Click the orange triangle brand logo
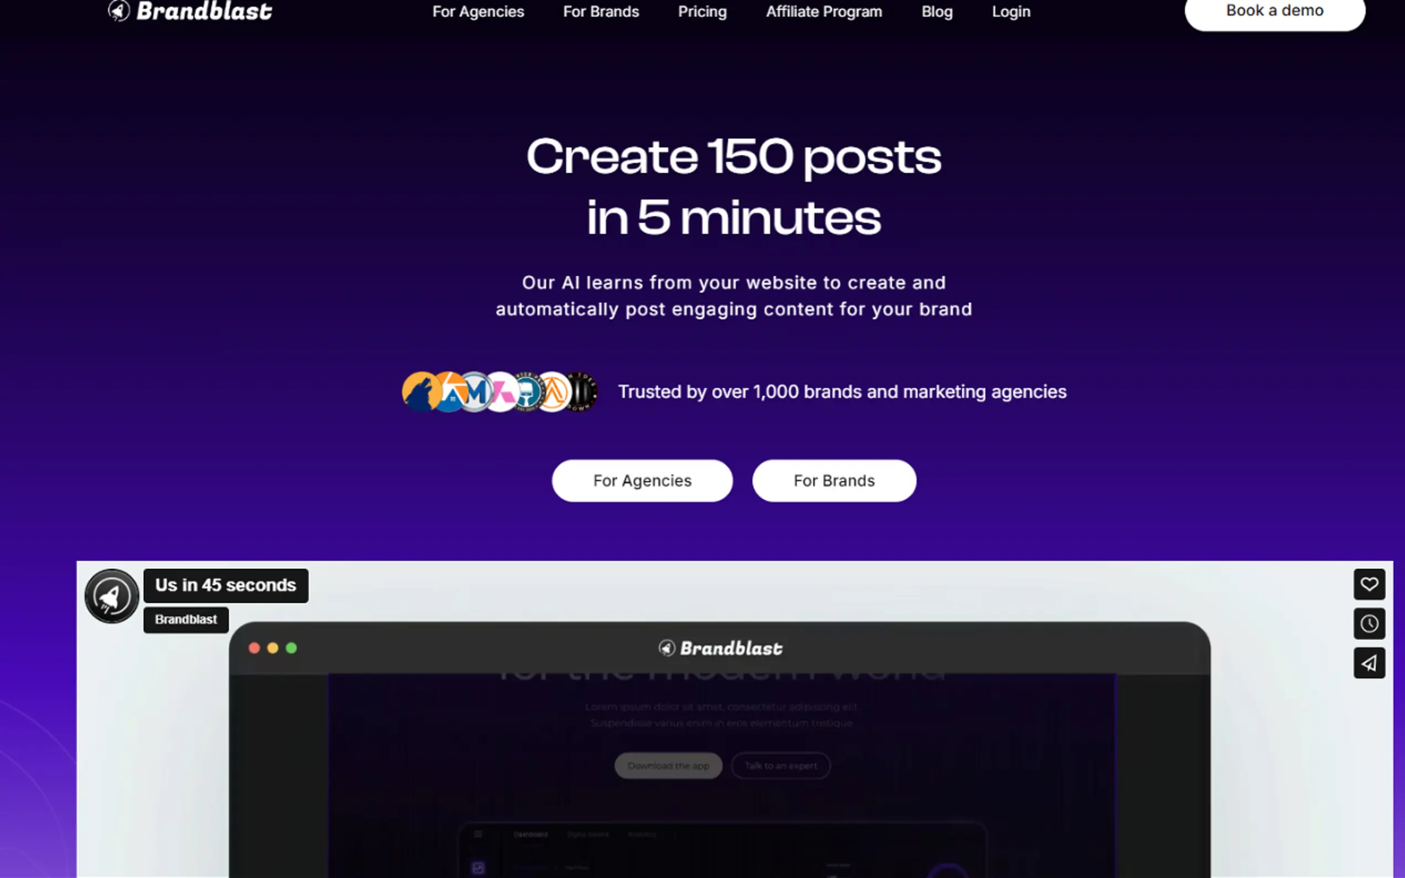Viewport: 1405px width, 878px height. (554, 392)
